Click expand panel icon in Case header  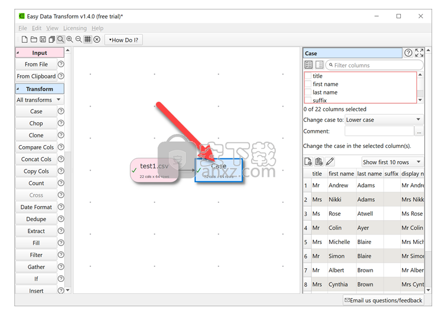click(419, 53)
